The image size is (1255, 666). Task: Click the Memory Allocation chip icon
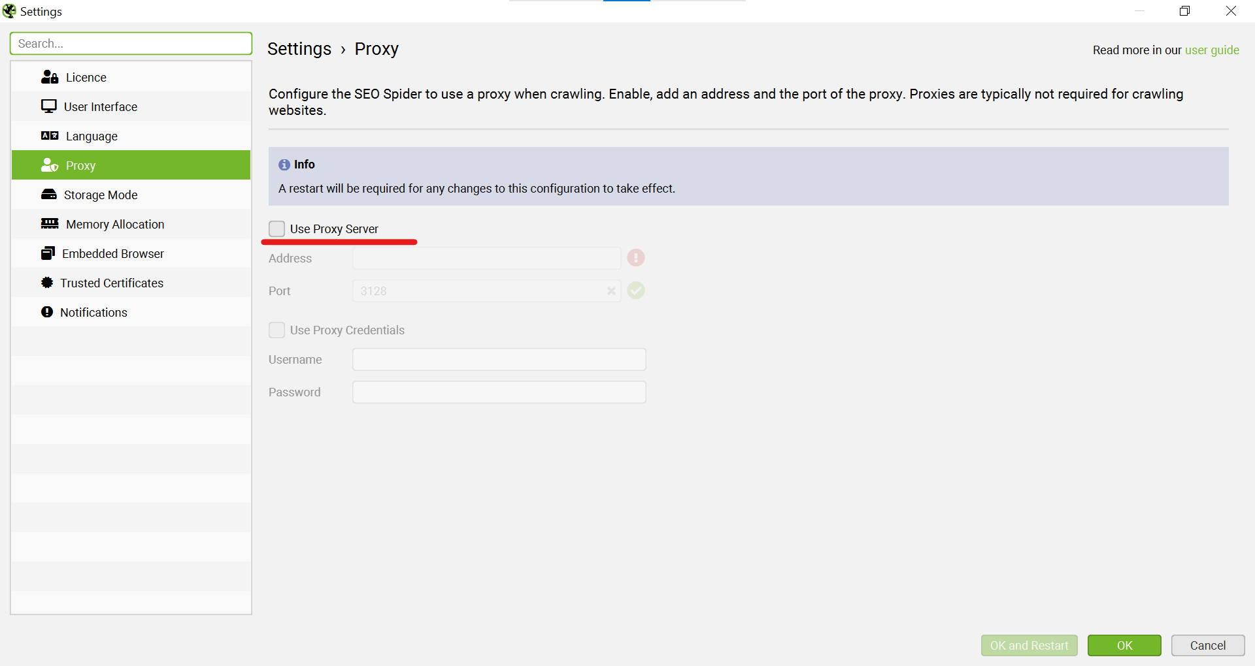50,224
